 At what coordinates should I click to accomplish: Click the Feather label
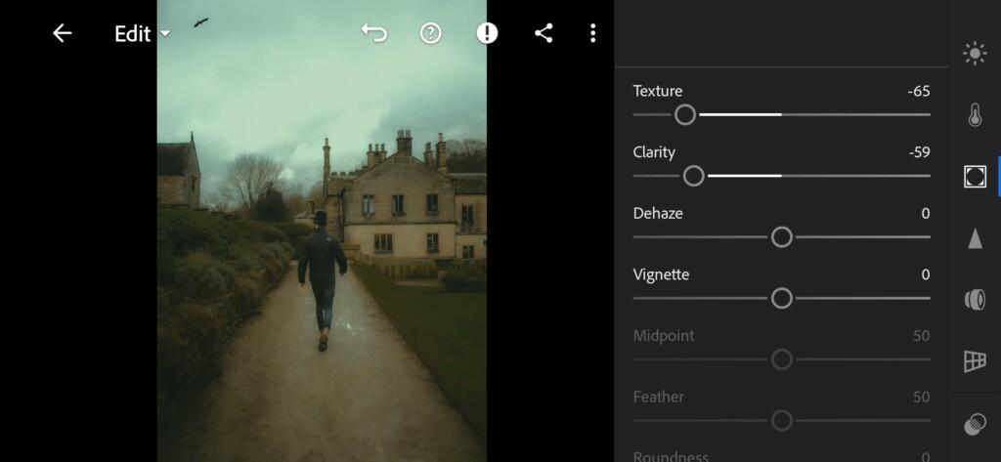(658, 398)
